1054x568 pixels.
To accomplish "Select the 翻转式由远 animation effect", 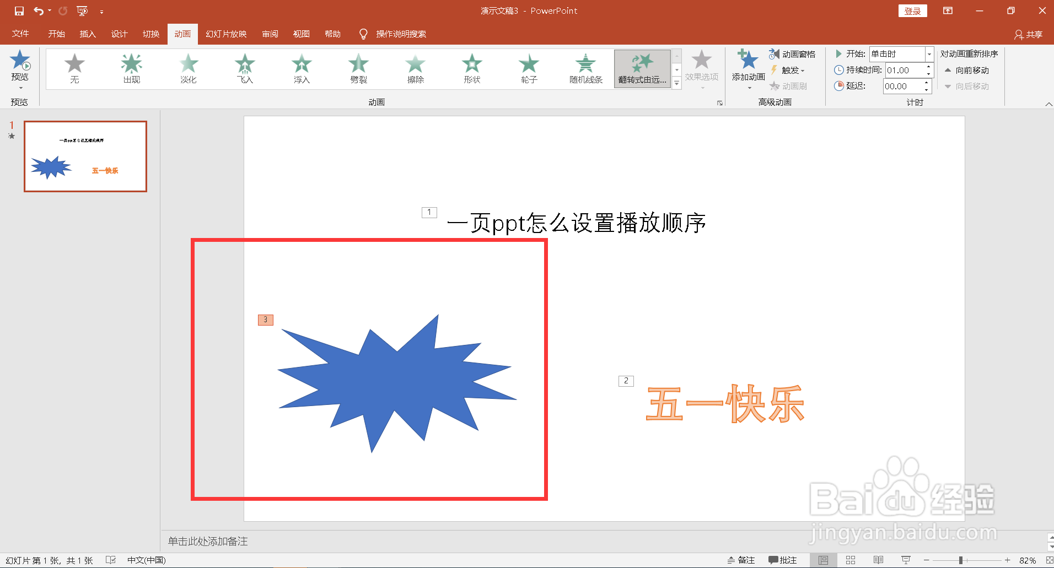I will point(642,69).
